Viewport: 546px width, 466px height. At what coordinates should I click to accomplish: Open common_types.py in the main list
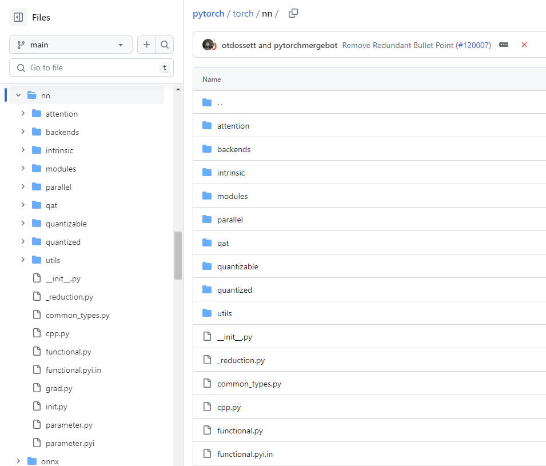pyautogui.click(x=249, y=384)
